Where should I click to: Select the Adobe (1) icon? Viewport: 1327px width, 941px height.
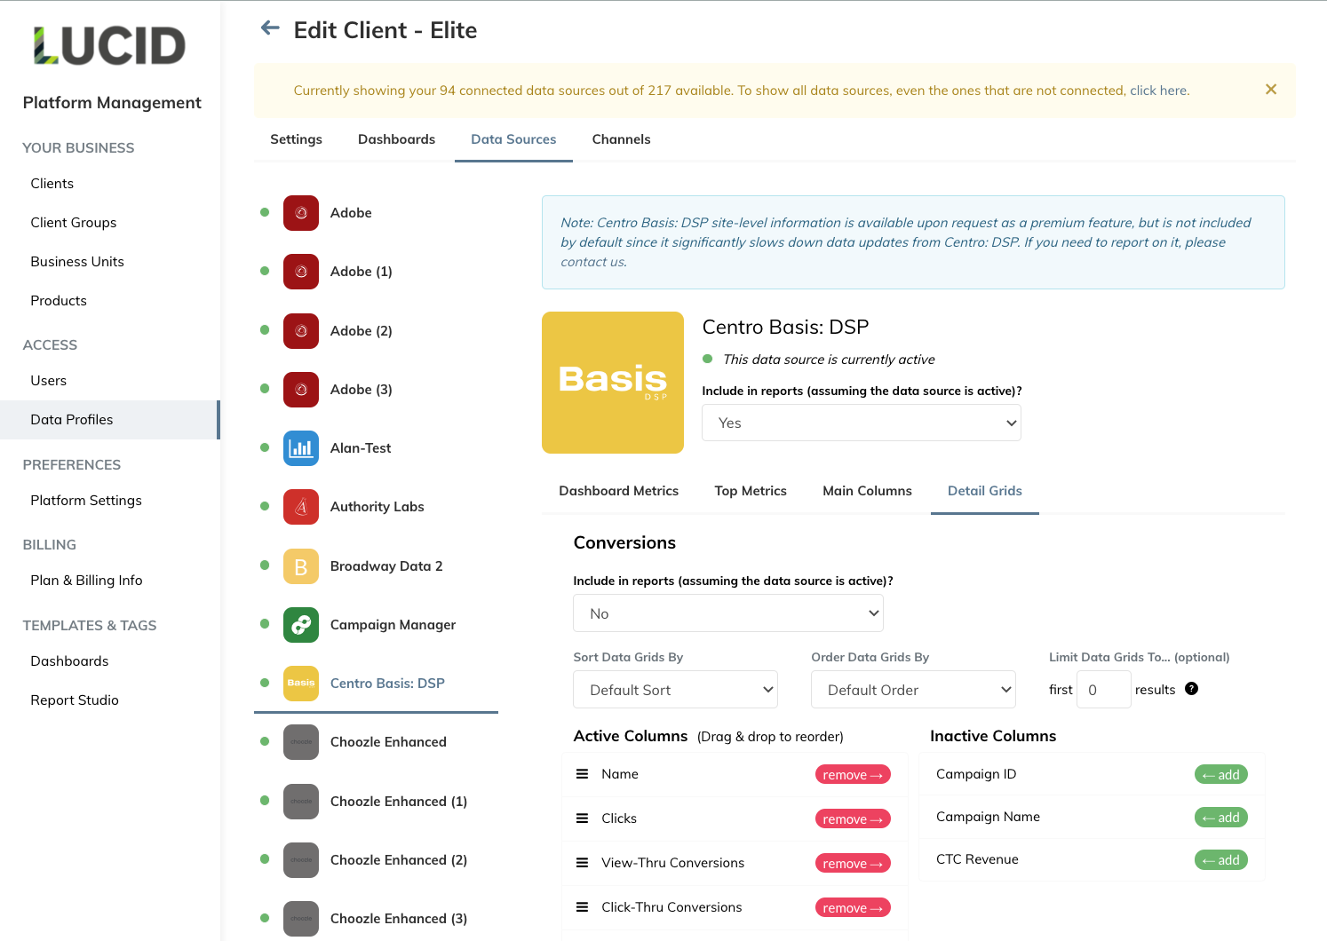(x=301, y=272)
